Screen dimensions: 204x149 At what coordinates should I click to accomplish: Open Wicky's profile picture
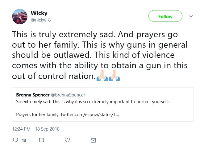click(20, 17)
